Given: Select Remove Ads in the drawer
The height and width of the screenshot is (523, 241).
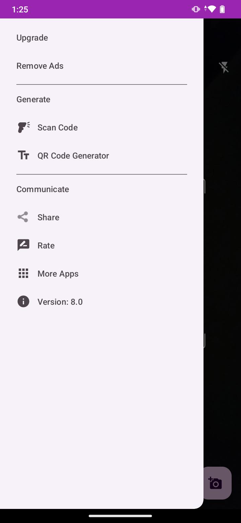Looking at the screenshot, I should (x=40, y=66).
